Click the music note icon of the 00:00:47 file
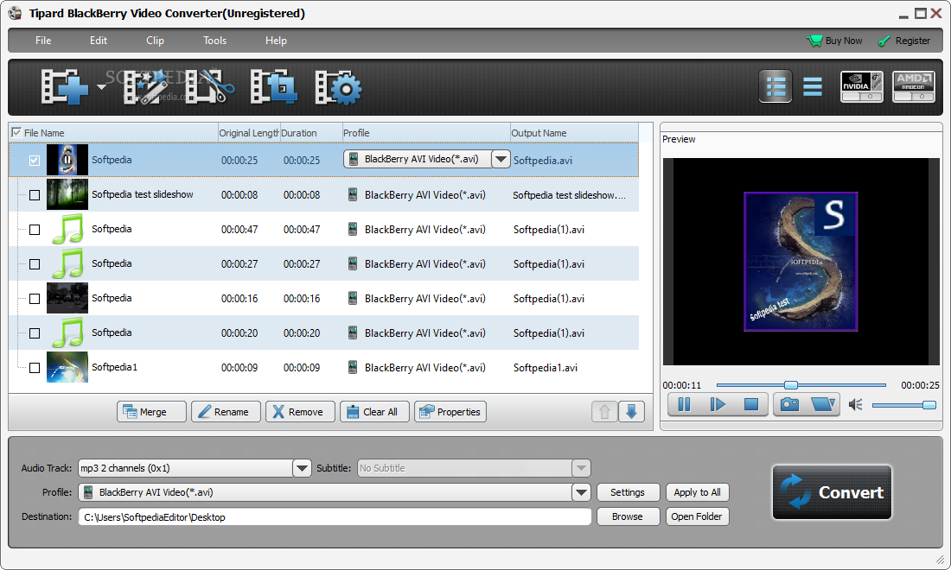This screenshot has height=570, width=951. click(67, 229)
